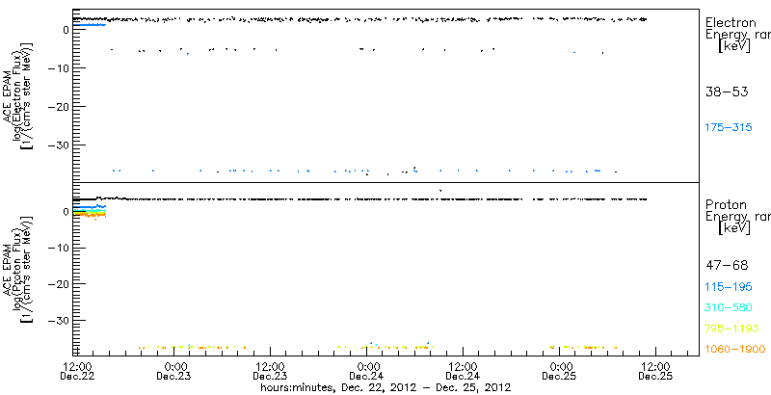
Task: Click the 12:00 Dec.23 time axis label
Action: (272, 372)
